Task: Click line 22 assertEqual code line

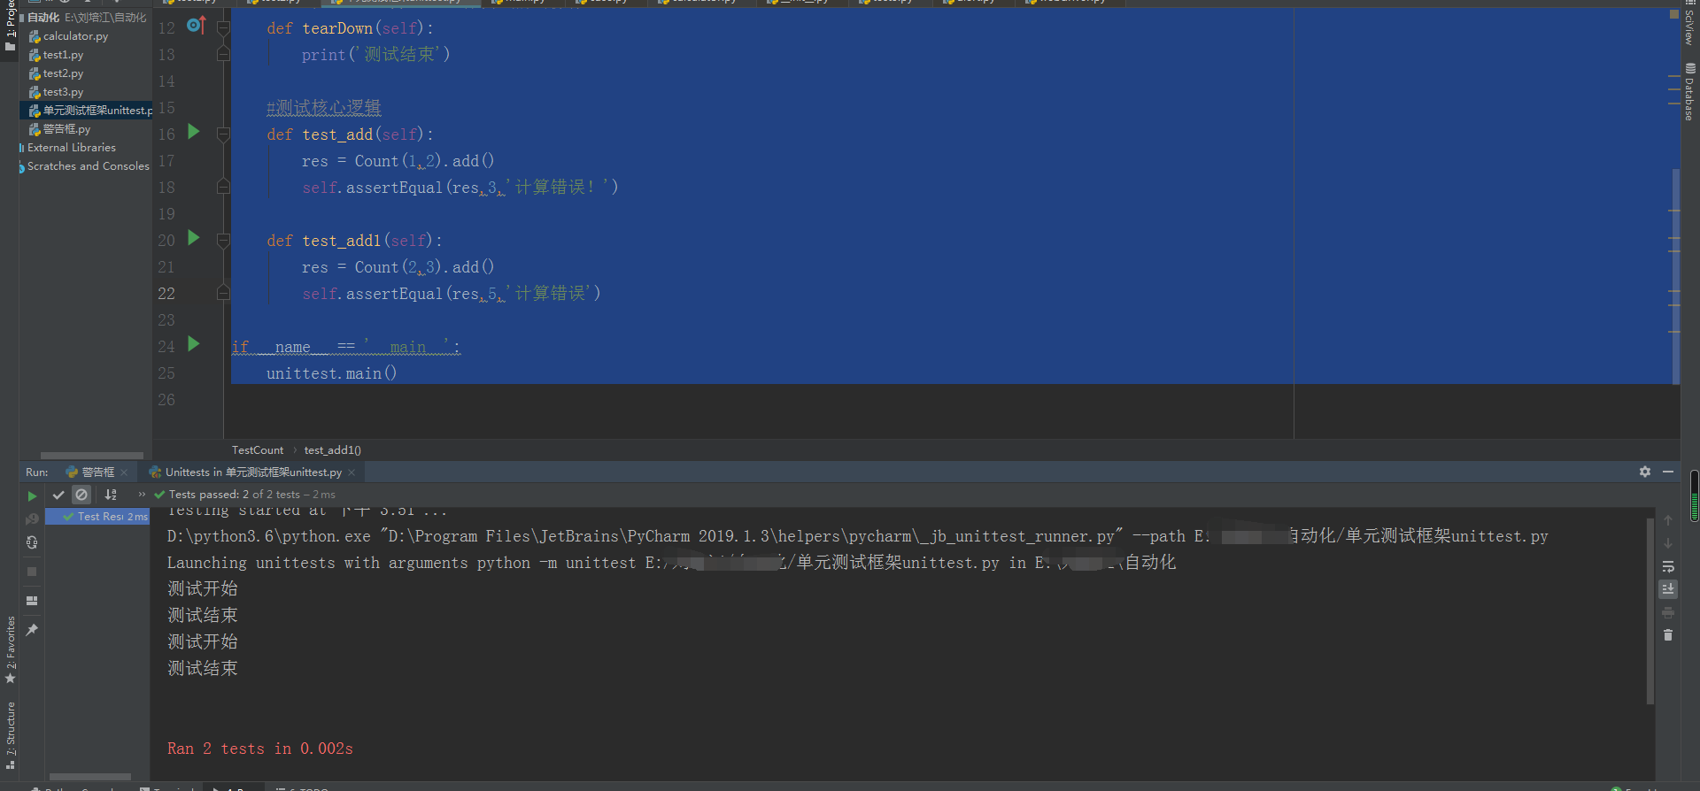Action: click(452, 294)
